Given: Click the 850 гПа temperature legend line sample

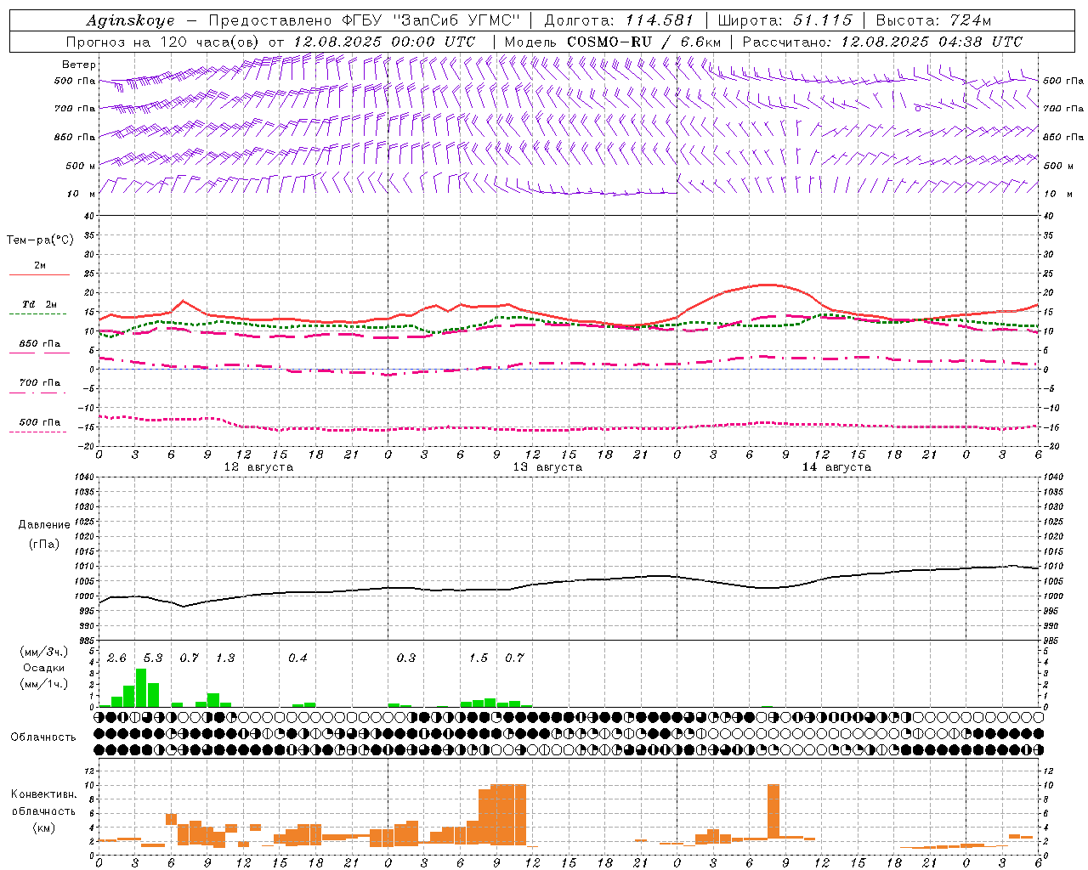Looking at the screenshot, I should (x=39, y=353).
